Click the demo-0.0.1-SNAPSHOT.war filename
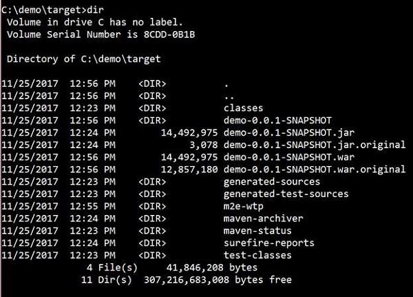Viewport: 413px width, 297px height. click(289, 157)
